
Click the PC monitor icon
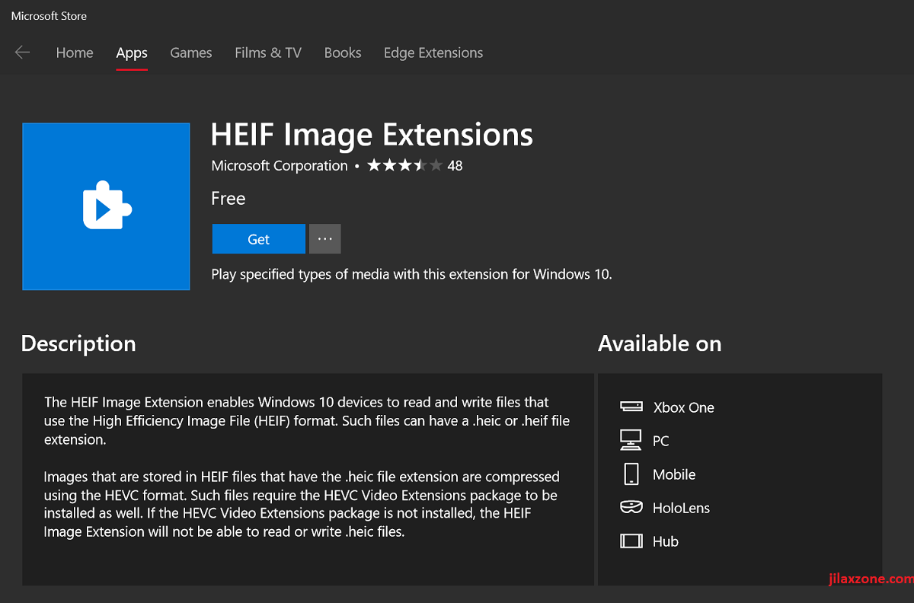(x=631, y=440)
